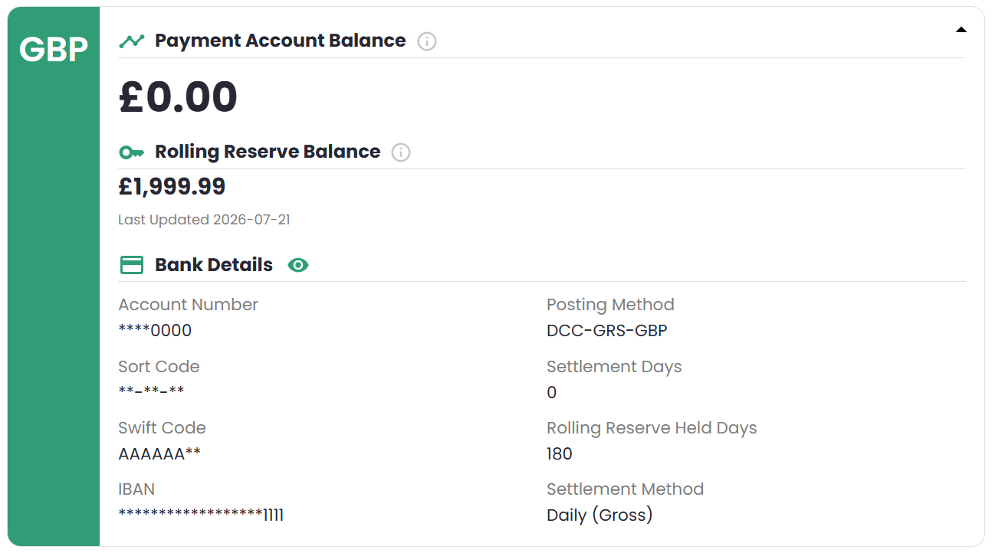The height and width of the screenshot is (556, 992).
Task: Click the Last Updated 2026-07-21 text
Action: (x=204, y=220)
